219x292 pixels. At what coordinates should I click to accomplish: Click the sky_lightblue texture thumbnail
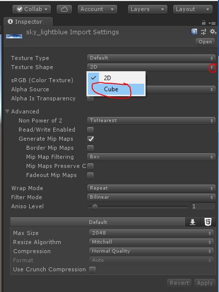14,36
